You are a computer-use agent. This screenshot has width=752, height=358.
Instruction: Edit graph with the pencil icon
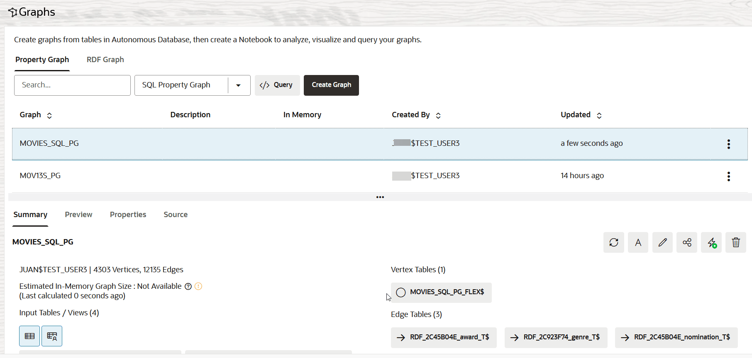pyautogui.click(x=663, y=242)
